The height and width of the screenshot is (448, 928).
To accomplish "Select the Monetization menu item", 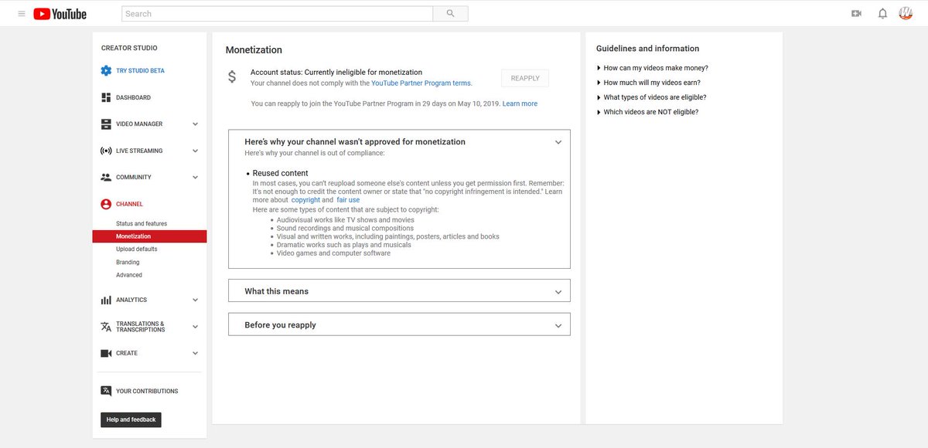I will tap(149, 236).
